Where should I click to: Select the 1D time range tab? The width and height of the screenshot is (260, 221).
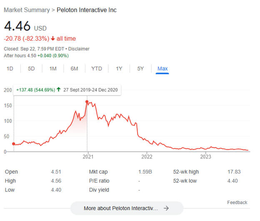pyautogui.click(x=10, y=69)
